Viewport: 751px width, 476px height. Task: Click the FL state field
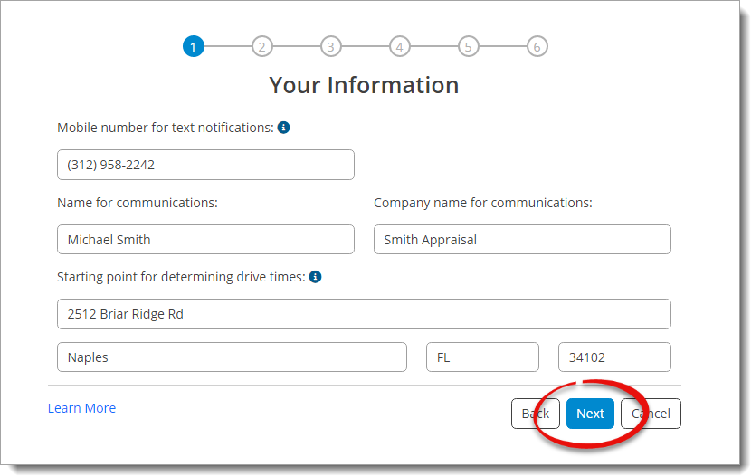point(482,357)
